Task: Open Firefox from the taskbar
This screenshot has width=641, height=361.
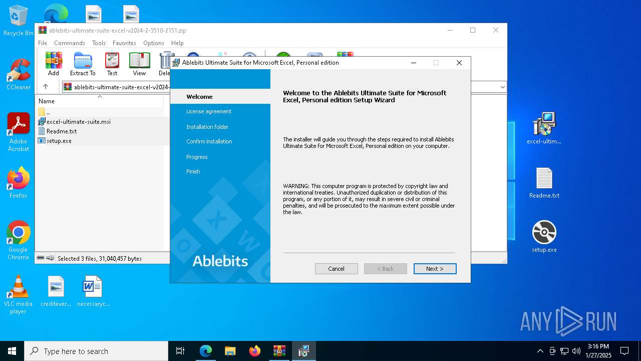Action: [x=255, y=351]
